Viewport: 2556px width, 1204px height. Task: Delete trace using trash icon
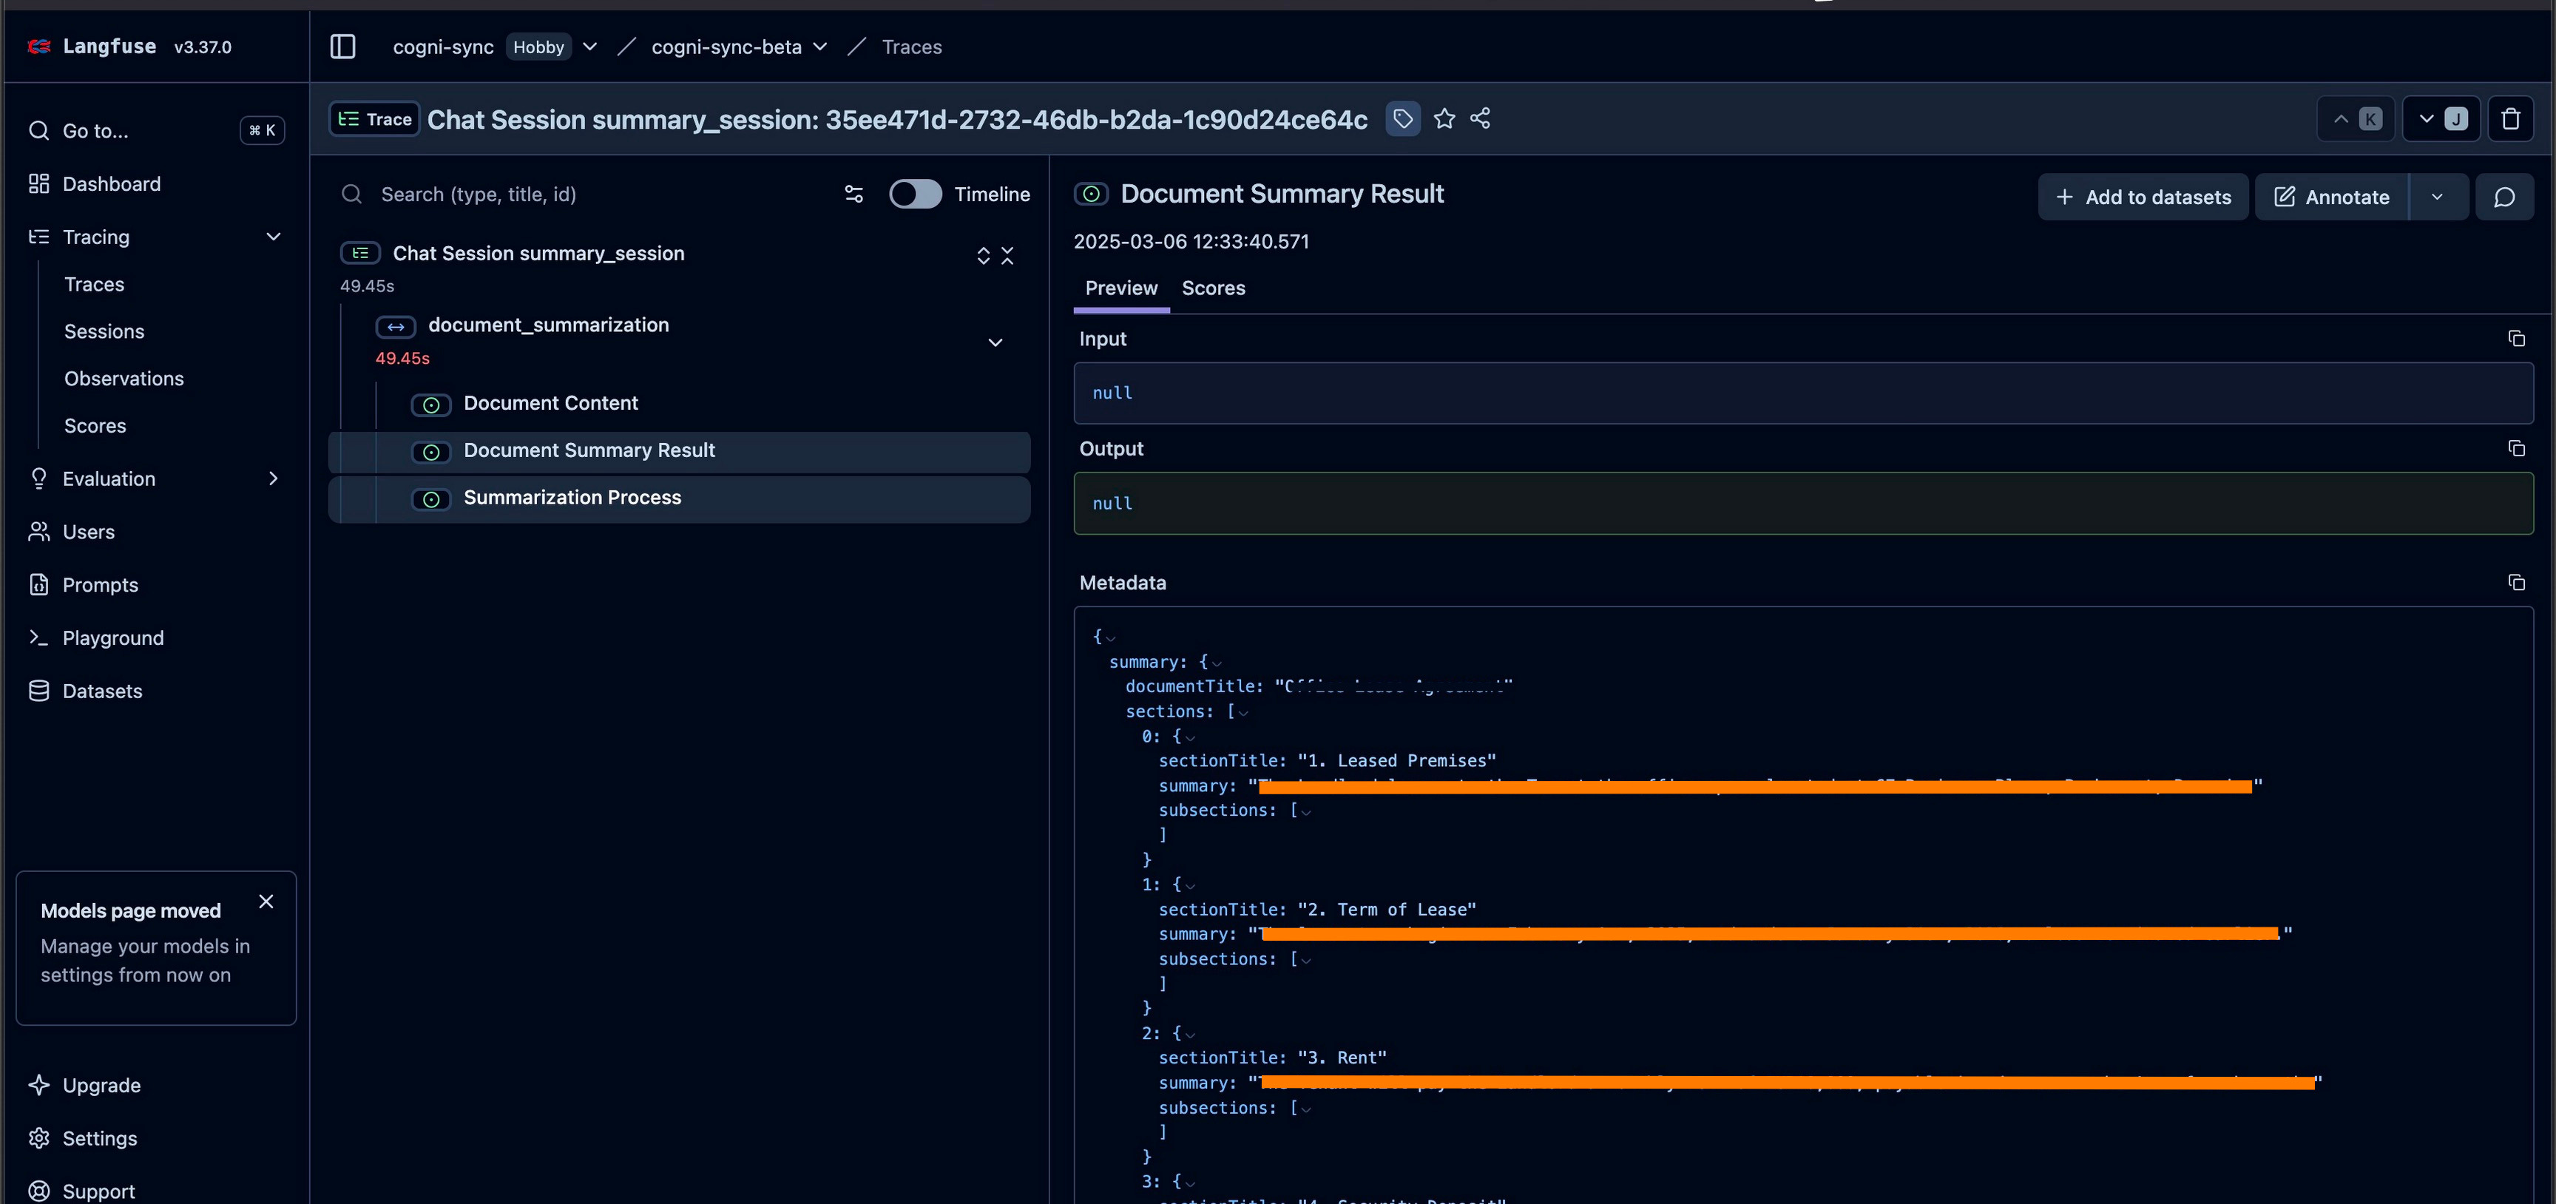(2510, 119)
